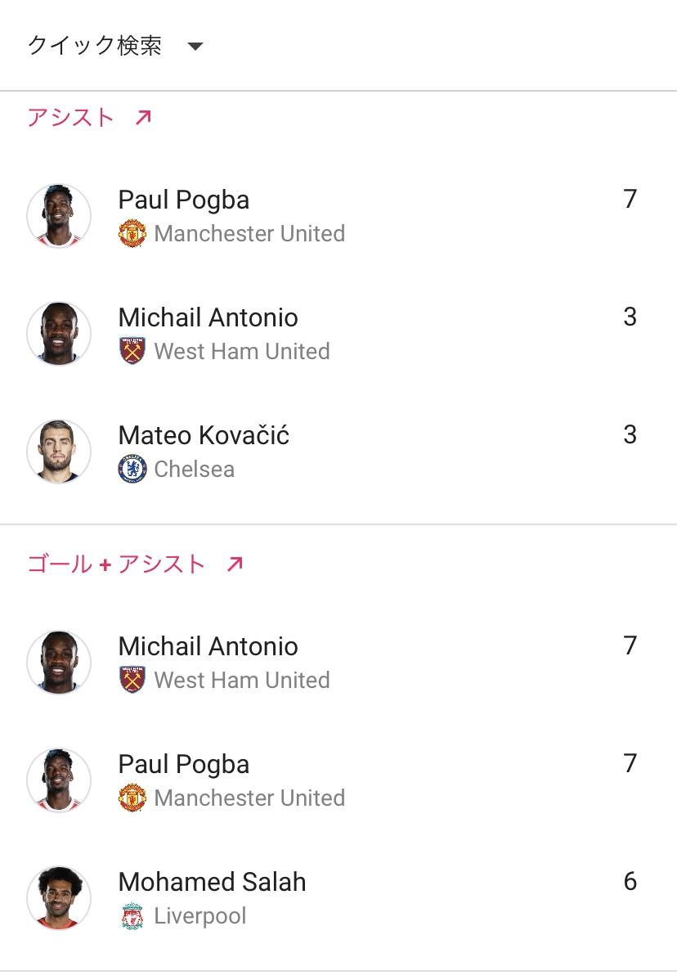This screenshot has height=980, width=677.
Task: Click Michail Antonio's photo in the アシスト list
Action: [59, 334]
